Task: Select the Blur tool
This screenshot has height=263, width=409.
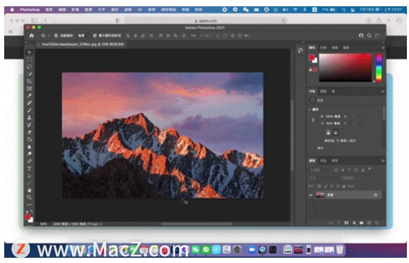Action: click(x=29, y=147)
